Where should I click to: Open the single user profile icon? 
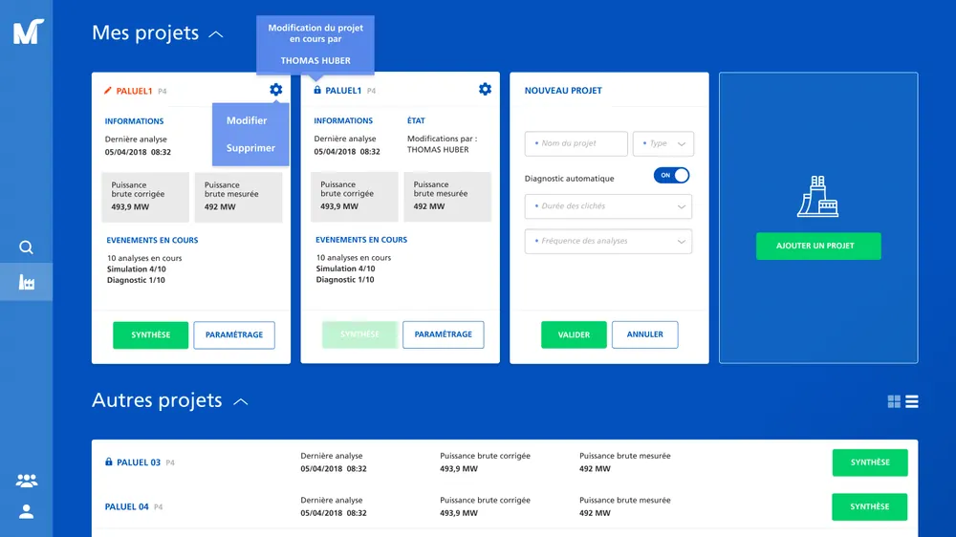tap(26, 511)
